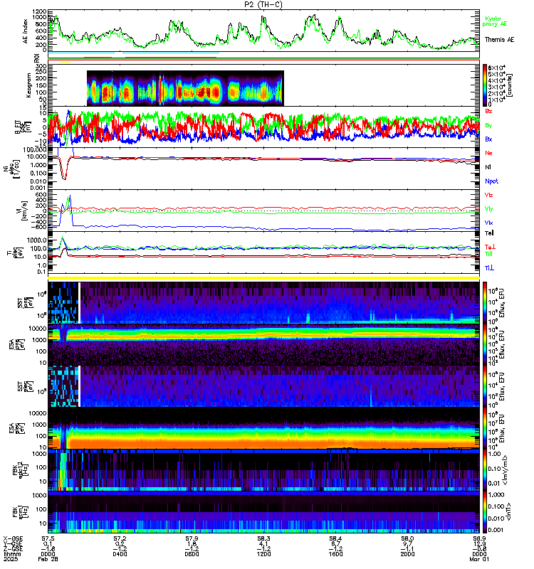Select the green "Kyoto proxy AE" legend label
The width and height of the screenshot is (534, 569).
(x=494, y=21)
